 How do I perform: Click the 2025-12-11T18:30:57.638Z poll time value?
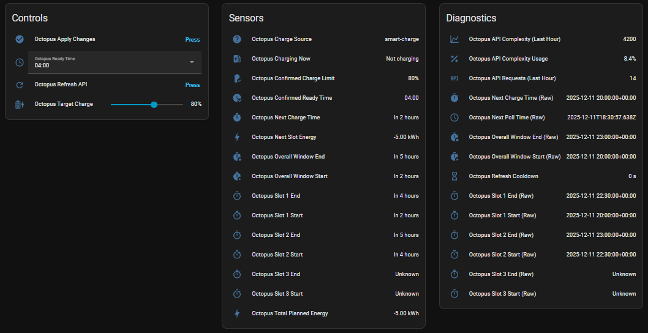[x=601, y=118]
